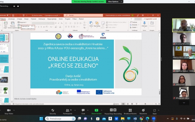Viewport: 195px width, 122px height.
Task: Click the Pretraži search box
Action: tap(83, 15)
